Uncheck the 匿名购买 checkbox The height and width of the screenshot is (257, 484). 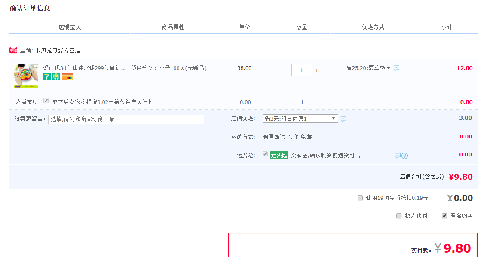pos(444,216)
